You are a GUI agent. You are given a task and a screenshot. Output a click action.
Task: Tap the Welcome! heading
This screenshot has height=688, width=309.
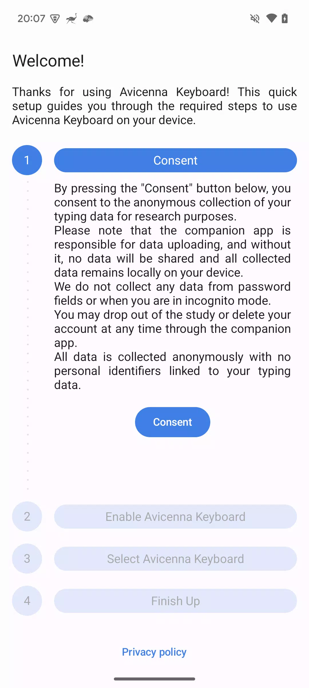(x=48, y=61)
